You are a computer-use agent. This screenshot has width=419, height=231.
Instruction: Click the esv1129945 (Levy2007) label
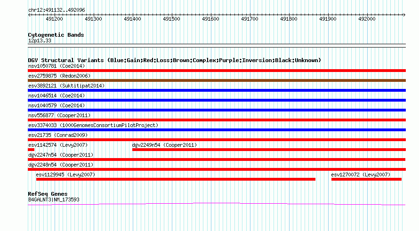(65, 175)
